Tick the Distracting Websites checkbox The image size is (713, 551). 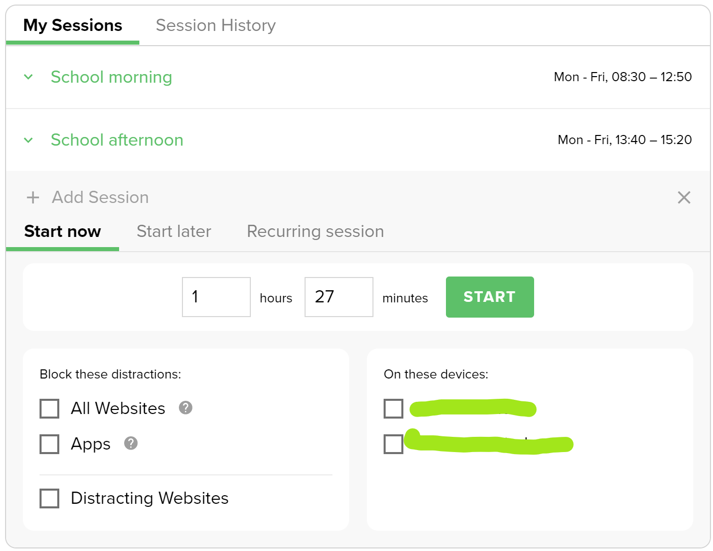click(x=50, y=498)
